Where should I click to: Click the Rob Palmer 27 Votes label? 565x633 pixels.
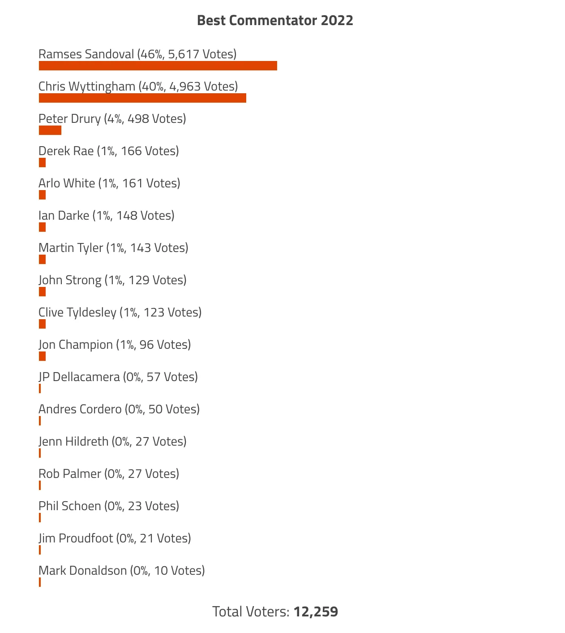[x=109, y=474]
